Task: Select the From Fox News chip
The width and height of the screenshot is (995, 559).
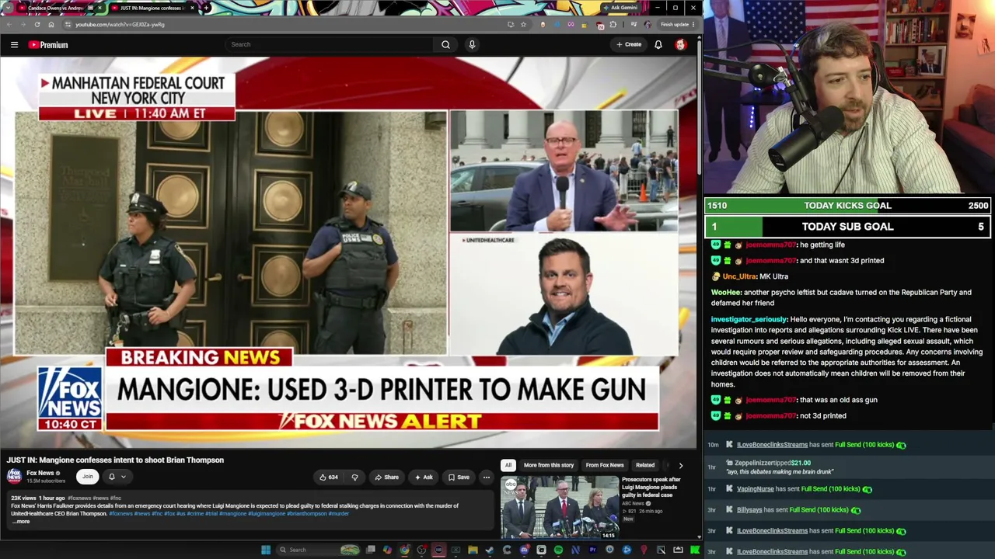Action: [x=605, y=465]
